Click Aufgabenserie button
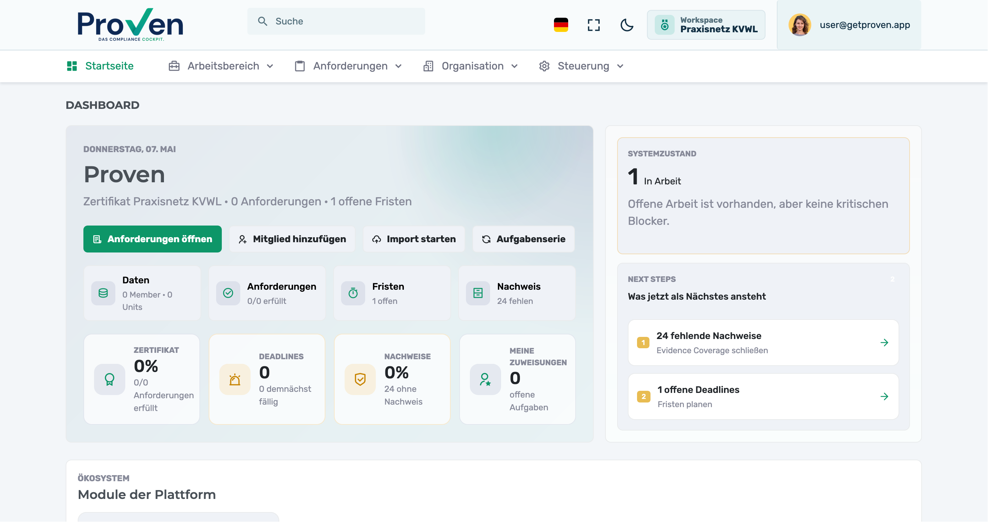Screen dimensions: 988x522 click(524, 239)
